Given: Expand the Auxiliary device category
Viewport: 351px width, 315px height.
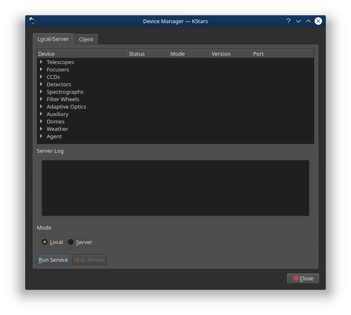Looking at the screenshot, I should [41, 114].
